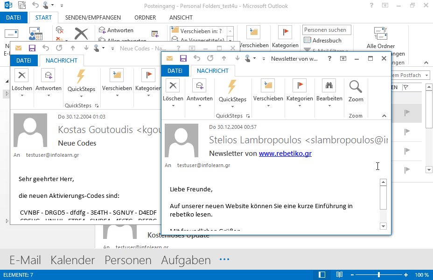Click Verschieben folder icon in Neue Codes window
This screenshot has width=433, height=280.
tap(117, 75)
